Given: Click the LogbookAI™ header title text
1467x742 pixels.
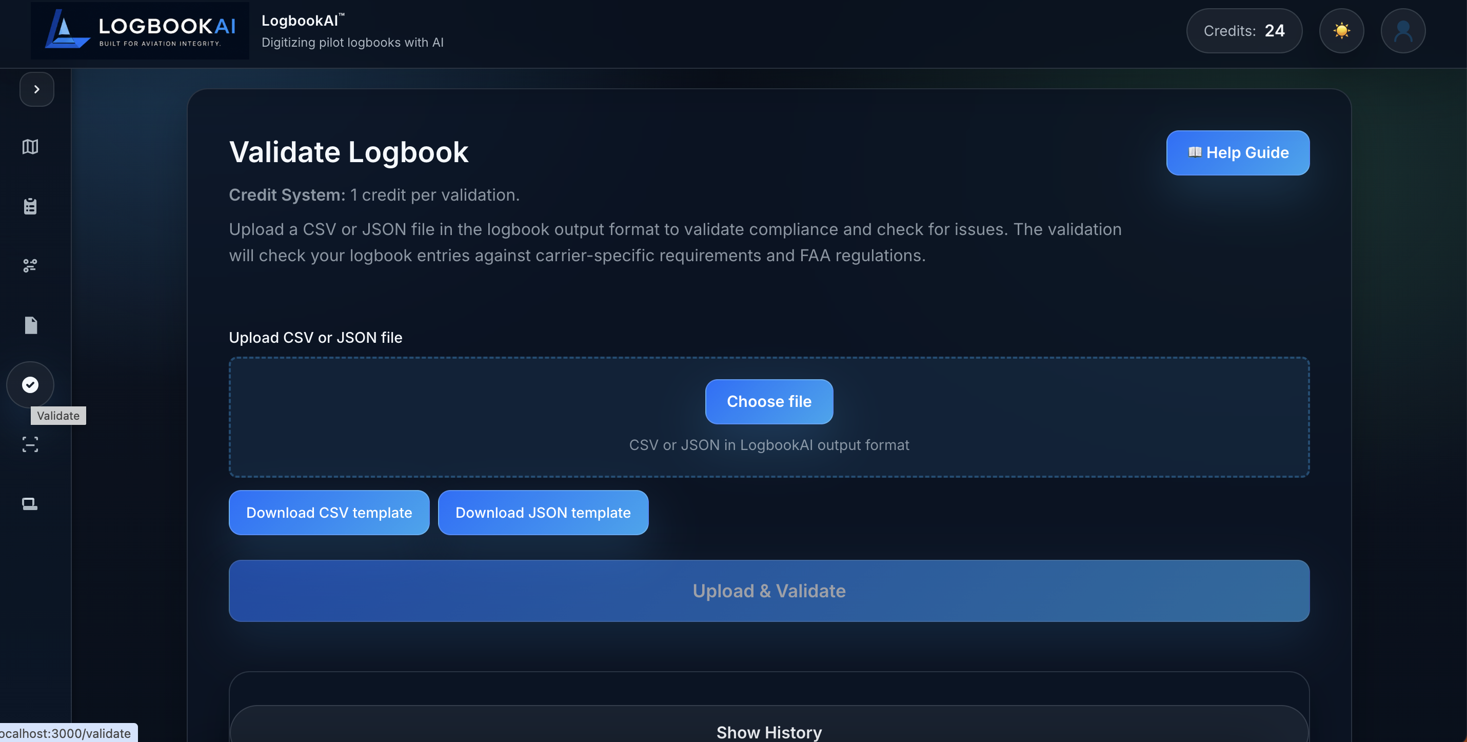Looking at the screenshot, I should [x=303, y=21].
